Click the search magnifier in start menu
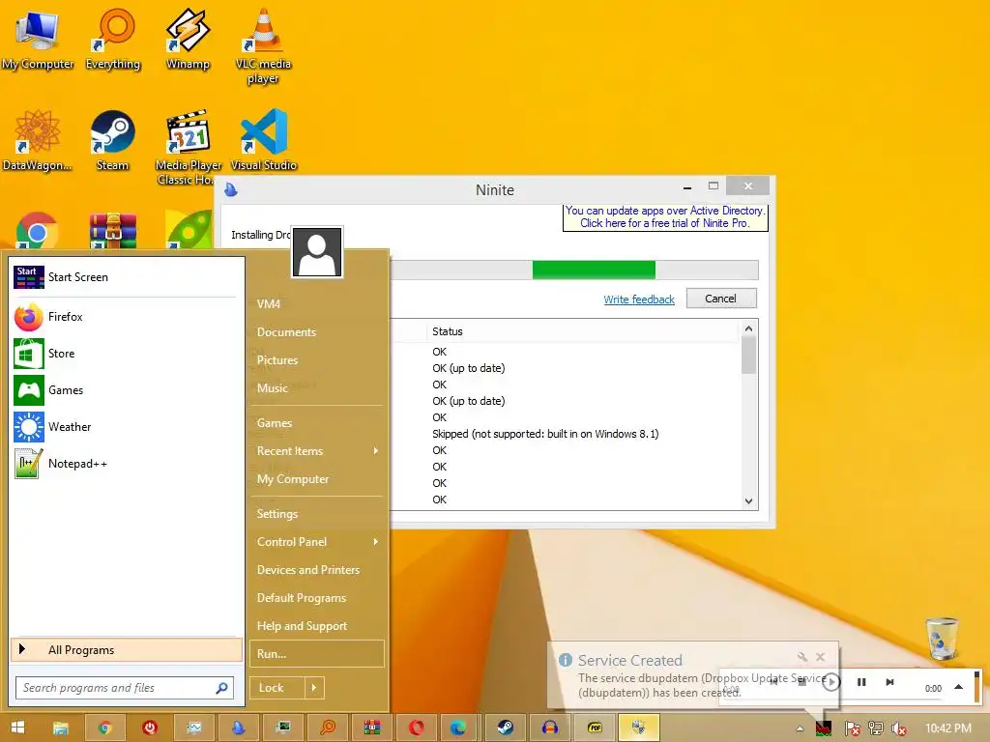Image resolution: width=990 pixels, height=742 pixels. [x=221, y=688]
